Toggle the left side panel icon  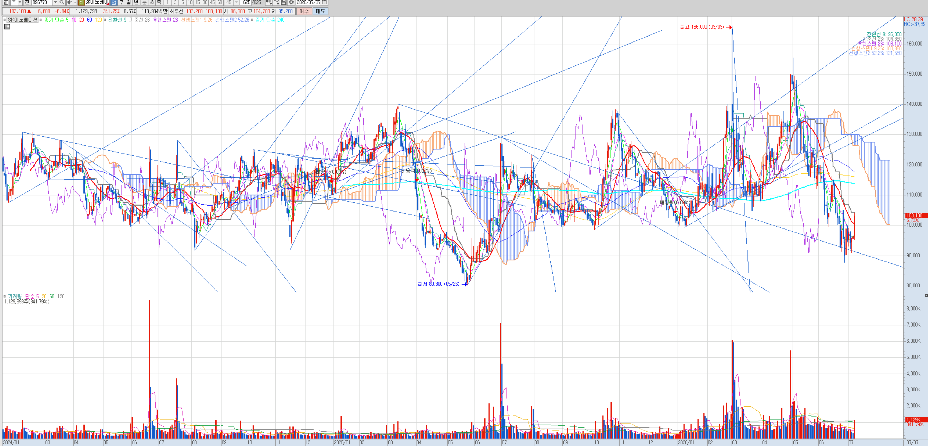pos(6,3)
